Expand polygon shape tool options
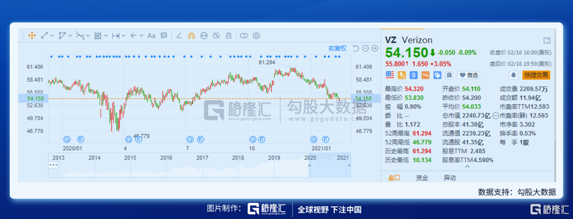The width and height of the screenshot is (573, 219). 70,36
